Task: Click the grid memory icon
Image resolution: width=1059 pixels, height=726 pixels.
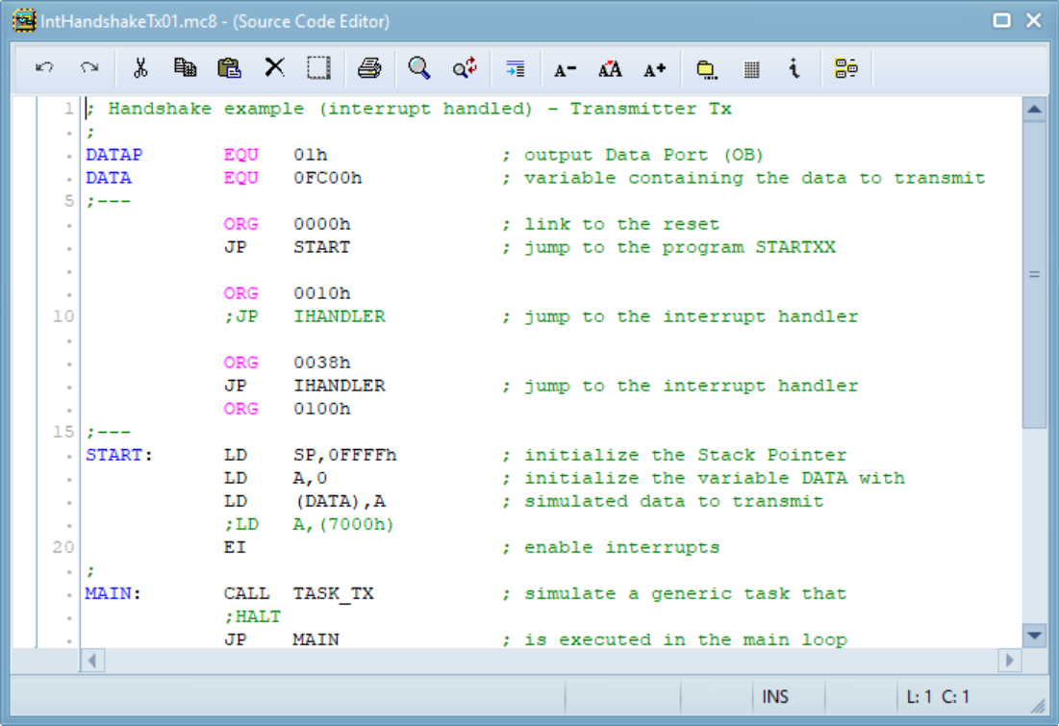Action: tap(752, 69)
